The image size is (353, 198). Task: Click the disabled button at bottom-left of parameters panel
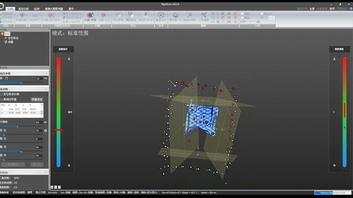click(x=13, y=165)
